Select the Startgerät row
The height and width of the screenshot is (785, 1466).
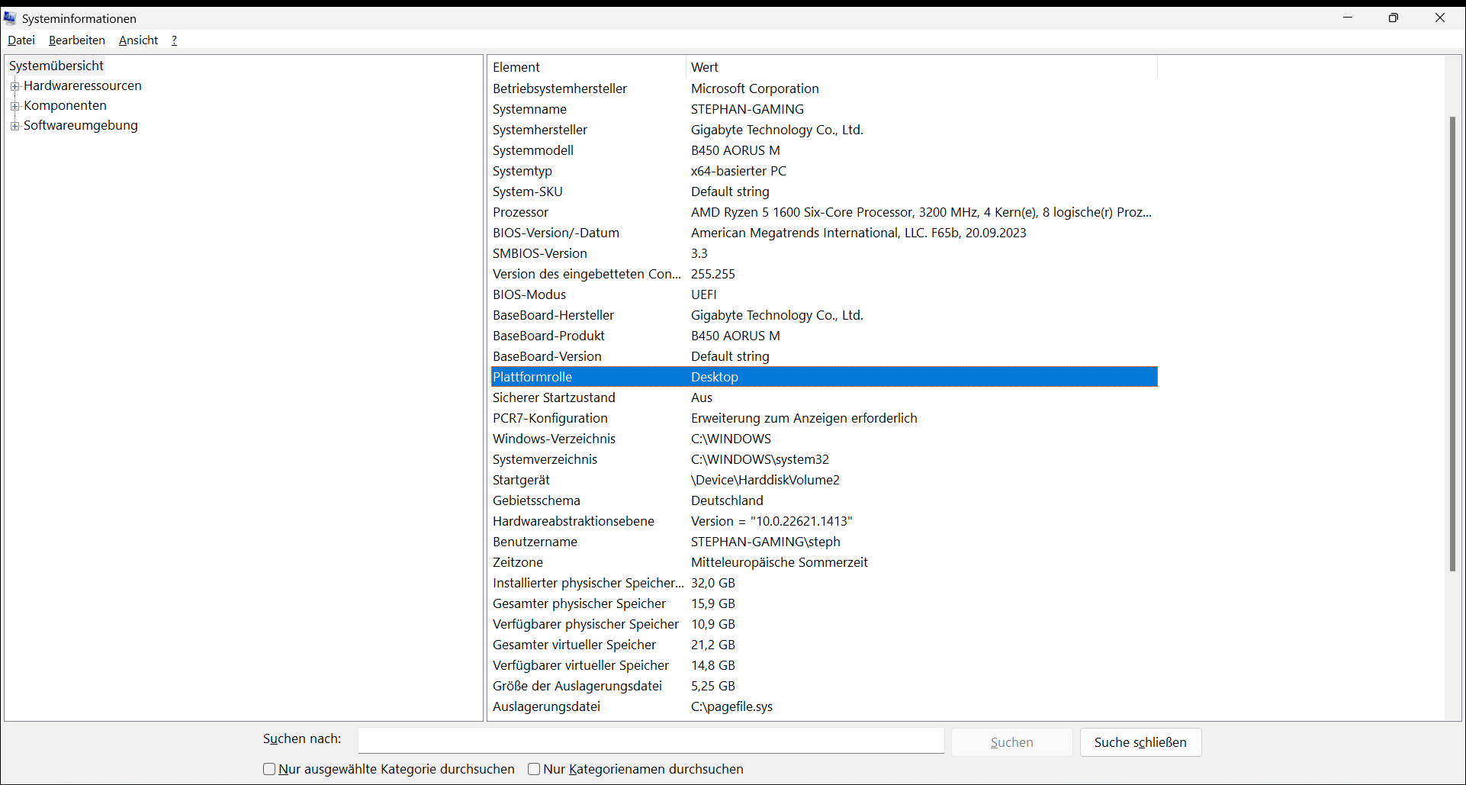825,480
